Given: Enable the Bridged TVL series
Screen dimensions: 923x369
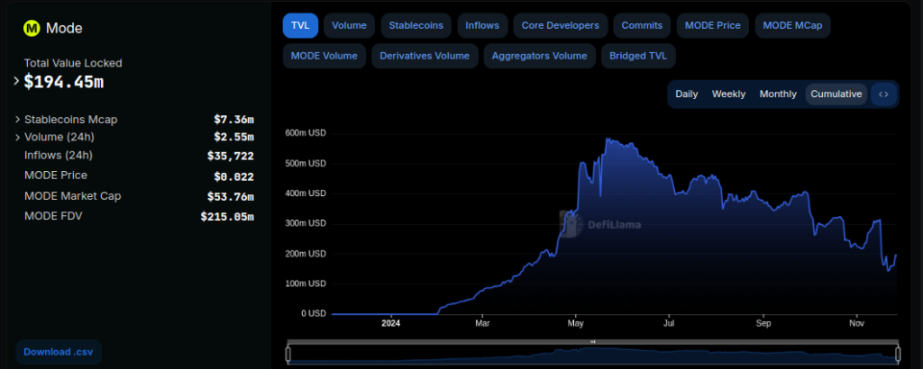Looking at the screenshot, I should tap(638, 56).
